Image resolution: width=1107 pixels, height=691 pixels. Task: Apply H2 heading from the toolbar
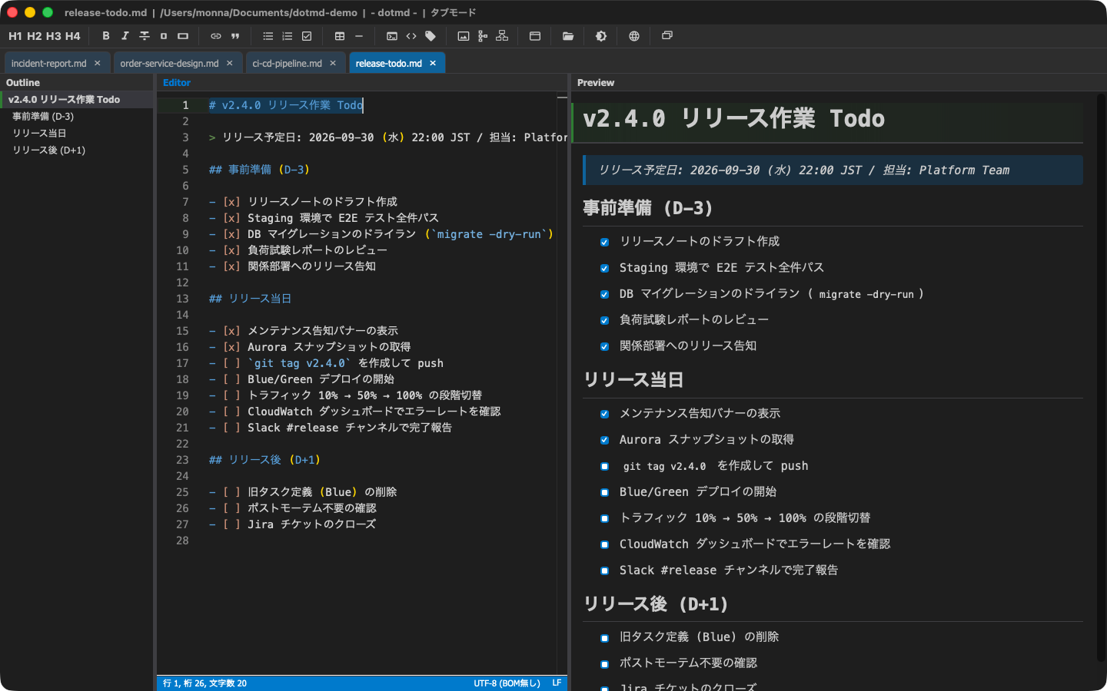click(x=35, y=36)
